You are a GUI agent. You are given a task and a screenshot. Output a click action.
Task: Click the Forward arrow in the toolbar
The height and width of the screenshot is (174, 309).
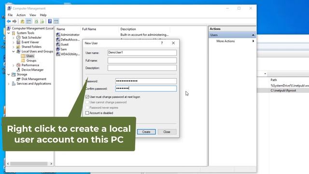pos(14,21)
